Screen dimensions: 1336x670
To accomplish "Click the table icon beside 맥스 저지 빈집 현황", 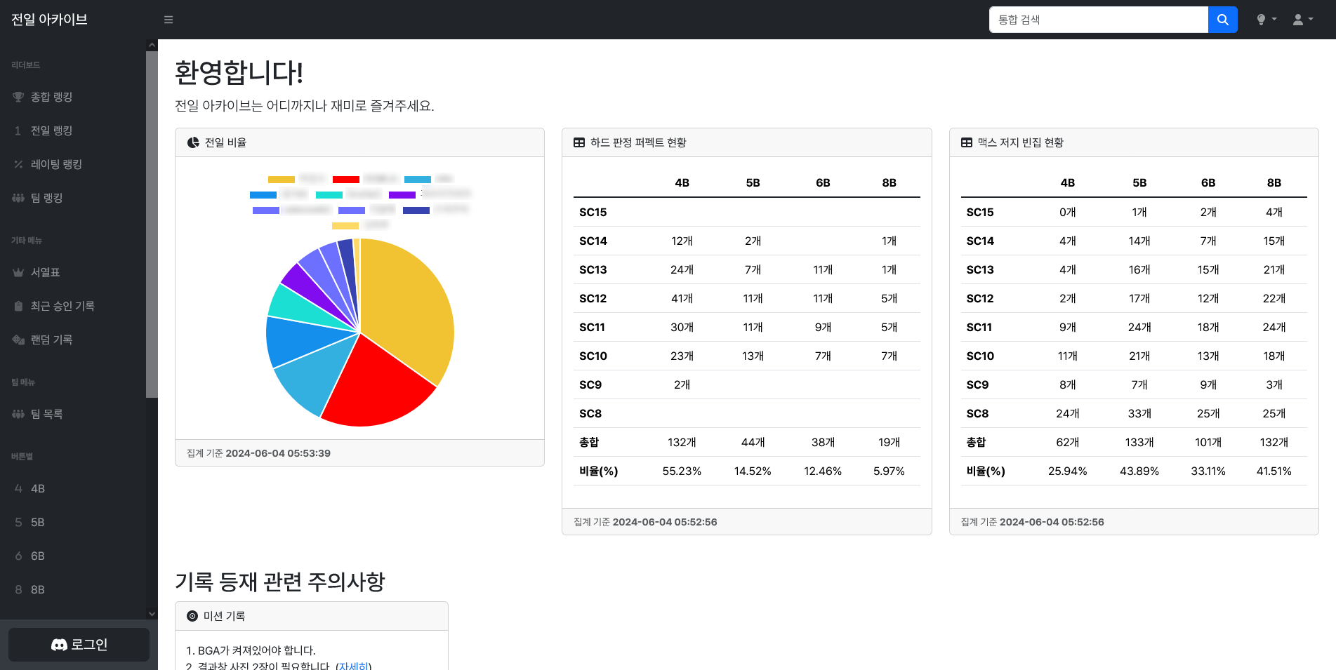I will click(x=967, y=142).
